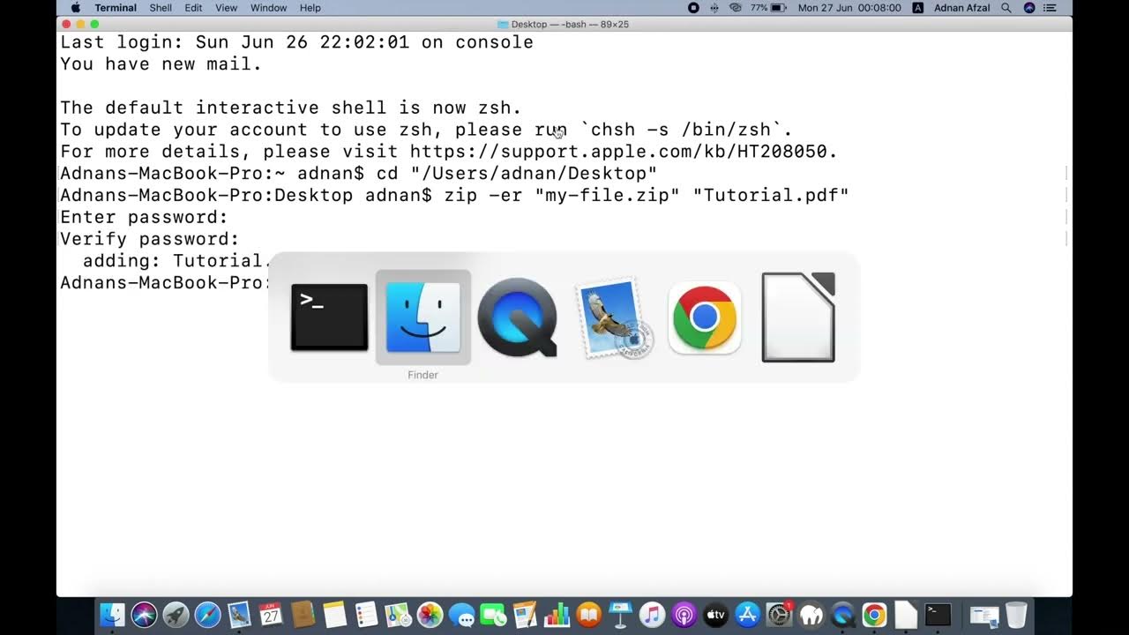Screen dimensions: 1129x635
Task: Click the date and time in menu bar
Action: click(849, 8)
